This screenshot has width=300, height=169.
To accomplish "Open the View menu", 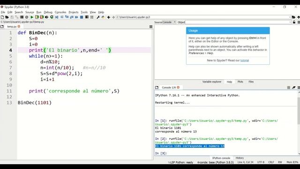I will [93, 12].
